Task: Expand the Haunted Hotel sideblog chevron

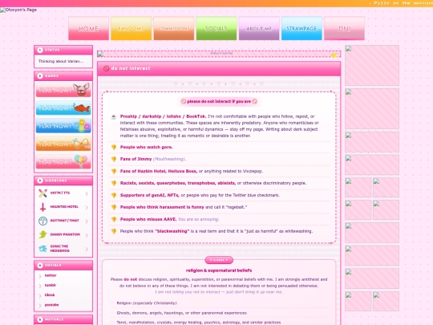Action: click(87, 207)
